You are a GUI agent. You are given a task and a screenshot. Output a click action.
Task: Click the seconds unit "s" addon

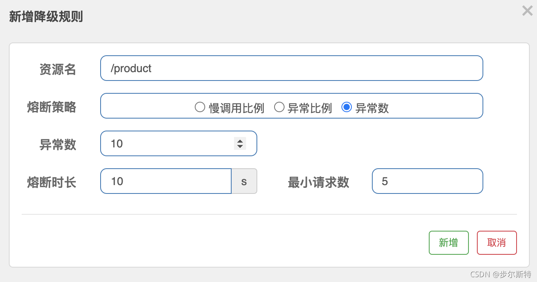[x=244, y=181]
